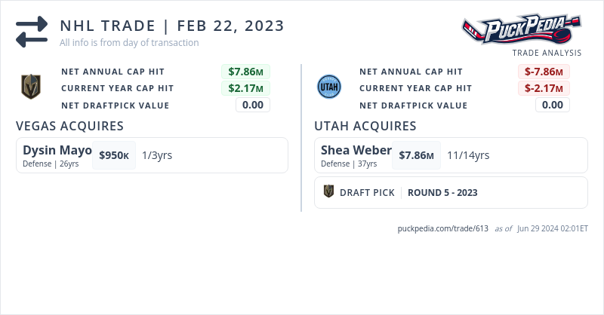
Task: Click Vegas net annual cap hit value
Action: (245, 72)
